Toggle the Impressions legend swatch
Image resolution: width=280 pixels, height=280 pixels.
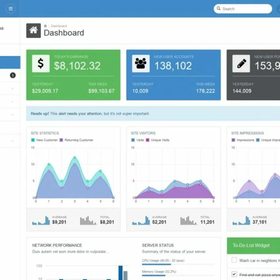point(233,140)
